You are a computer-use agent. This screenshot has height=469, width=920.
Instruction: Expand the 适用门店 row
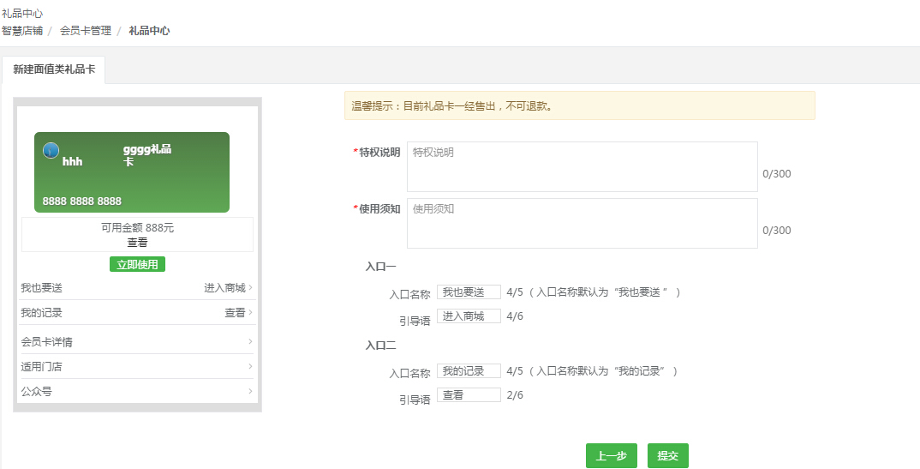[x=137, y=367]
